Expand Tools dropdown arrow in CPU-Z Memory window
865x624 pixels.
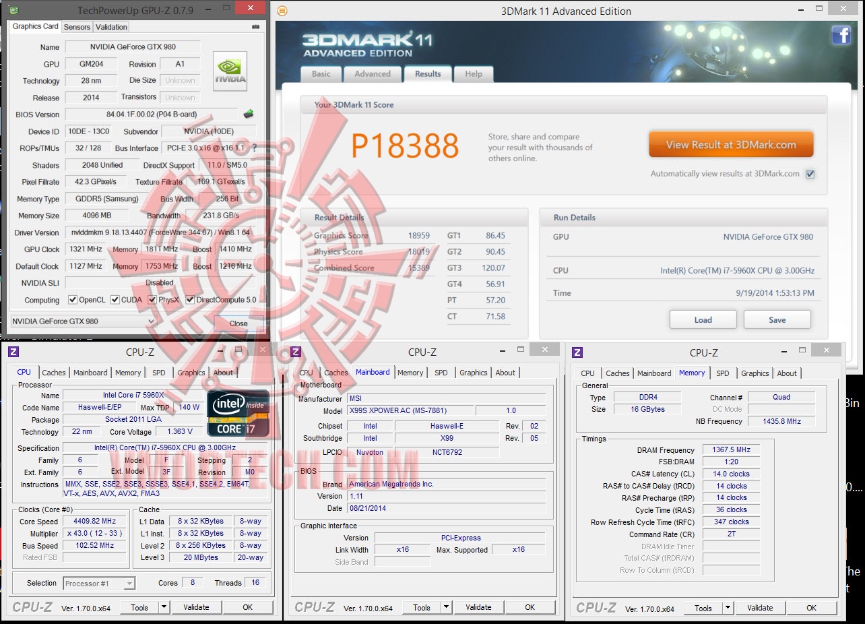tap(728, 607)
